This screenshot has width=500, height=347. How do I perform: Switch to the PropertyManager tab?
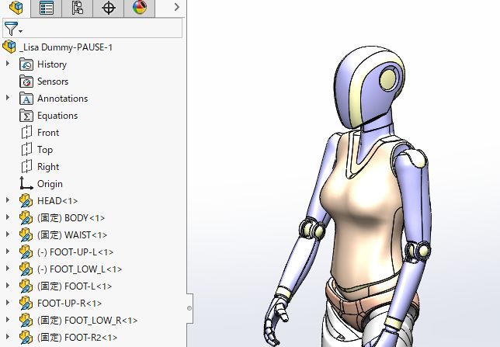pos(47,8)
